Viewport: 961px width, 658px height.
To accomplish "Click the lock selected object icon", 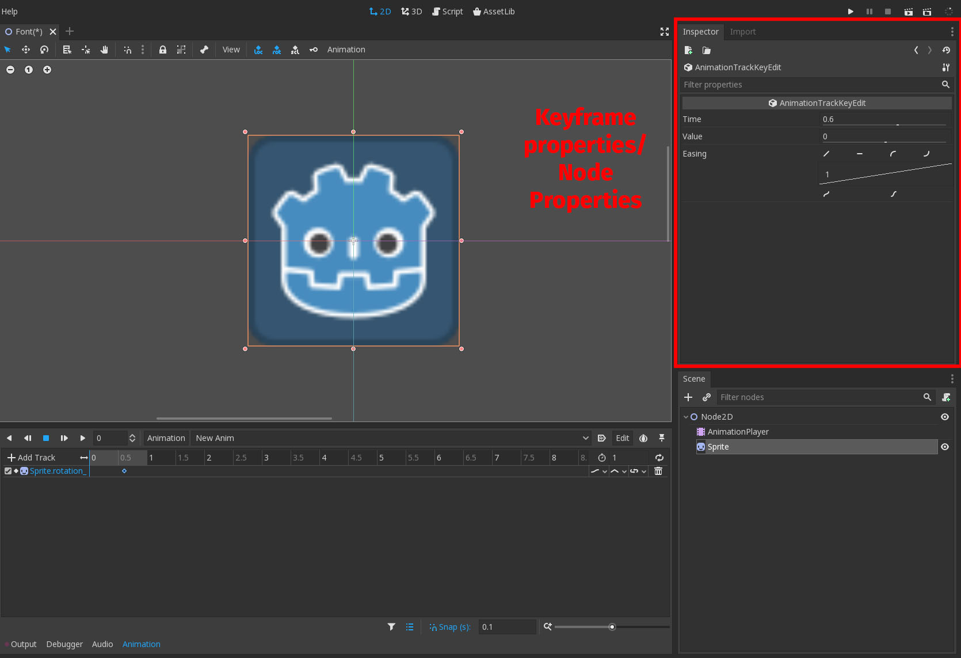I will coord(163,50).
